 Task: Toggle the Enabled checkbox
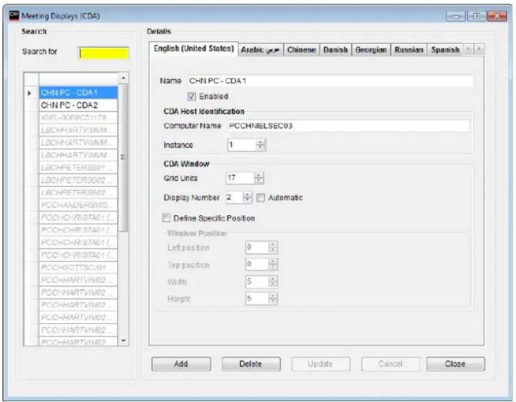(191, 96)
